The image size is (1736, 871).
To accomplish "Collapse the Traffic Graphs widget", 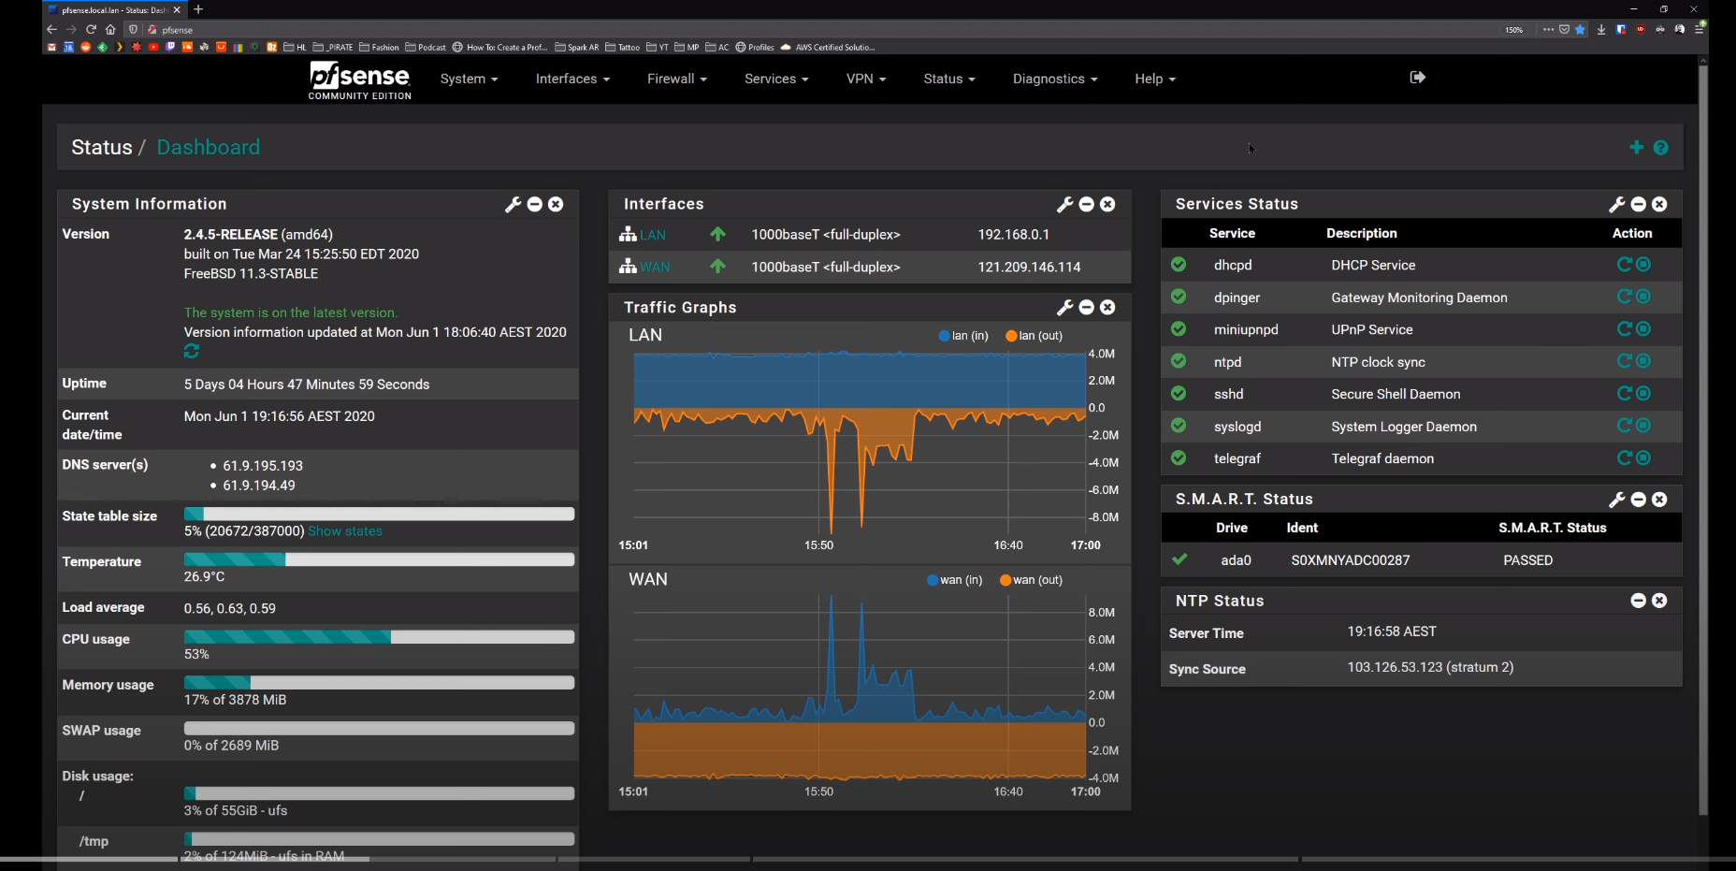I will 1087,307.
